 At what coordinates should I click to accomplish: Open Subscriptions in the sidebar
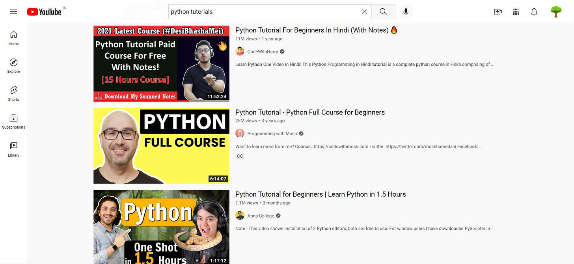[13, 122]
